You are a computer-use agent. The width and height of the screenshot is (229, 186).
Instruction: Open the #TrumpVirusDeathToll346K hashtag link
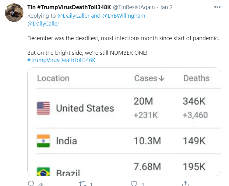(61, 60)
